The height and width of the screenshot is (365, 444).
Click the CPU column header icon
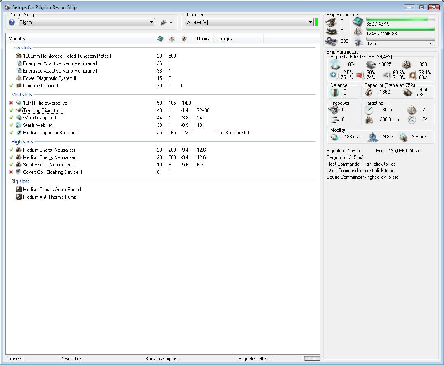coord(160,38)
